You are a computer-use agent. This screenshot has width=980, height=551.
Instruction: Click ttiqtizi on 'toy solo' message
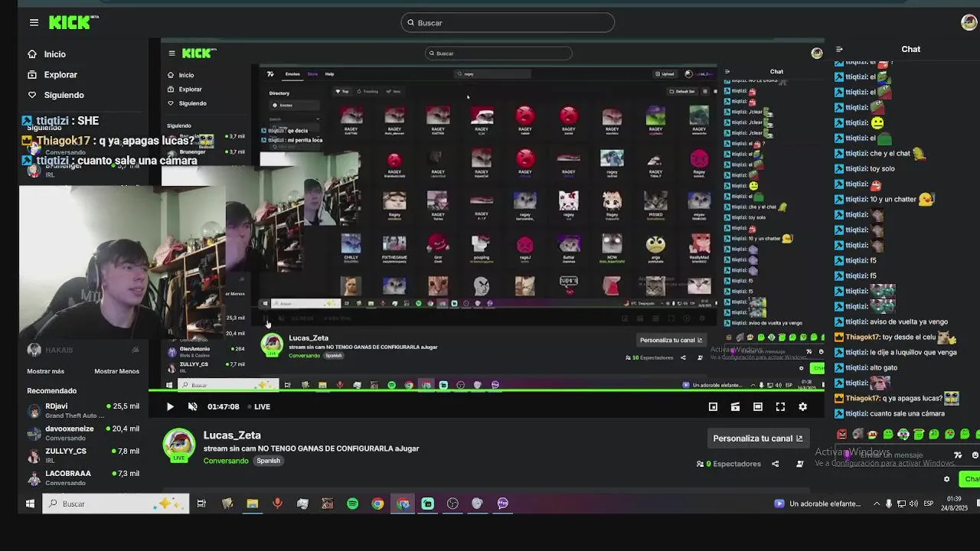855,168
